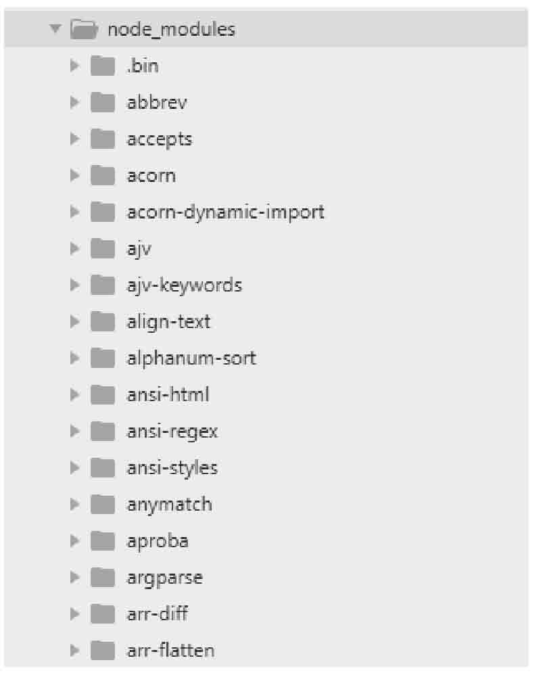Click the node_modules open folder icon
Image resolution: width=539 pixels, height=673 pixels.
click(x=84, y=29)
